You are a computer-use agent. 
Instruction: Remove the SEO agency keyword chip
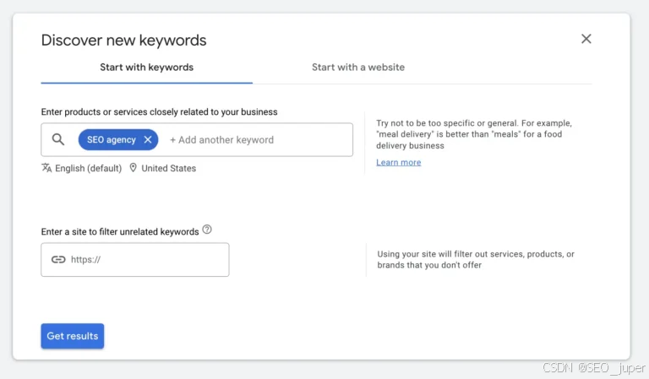pos(148,139)
